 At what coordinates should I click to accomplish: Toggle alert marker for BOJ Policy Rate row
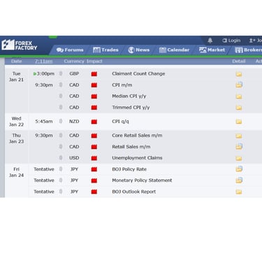coord(61,169)
